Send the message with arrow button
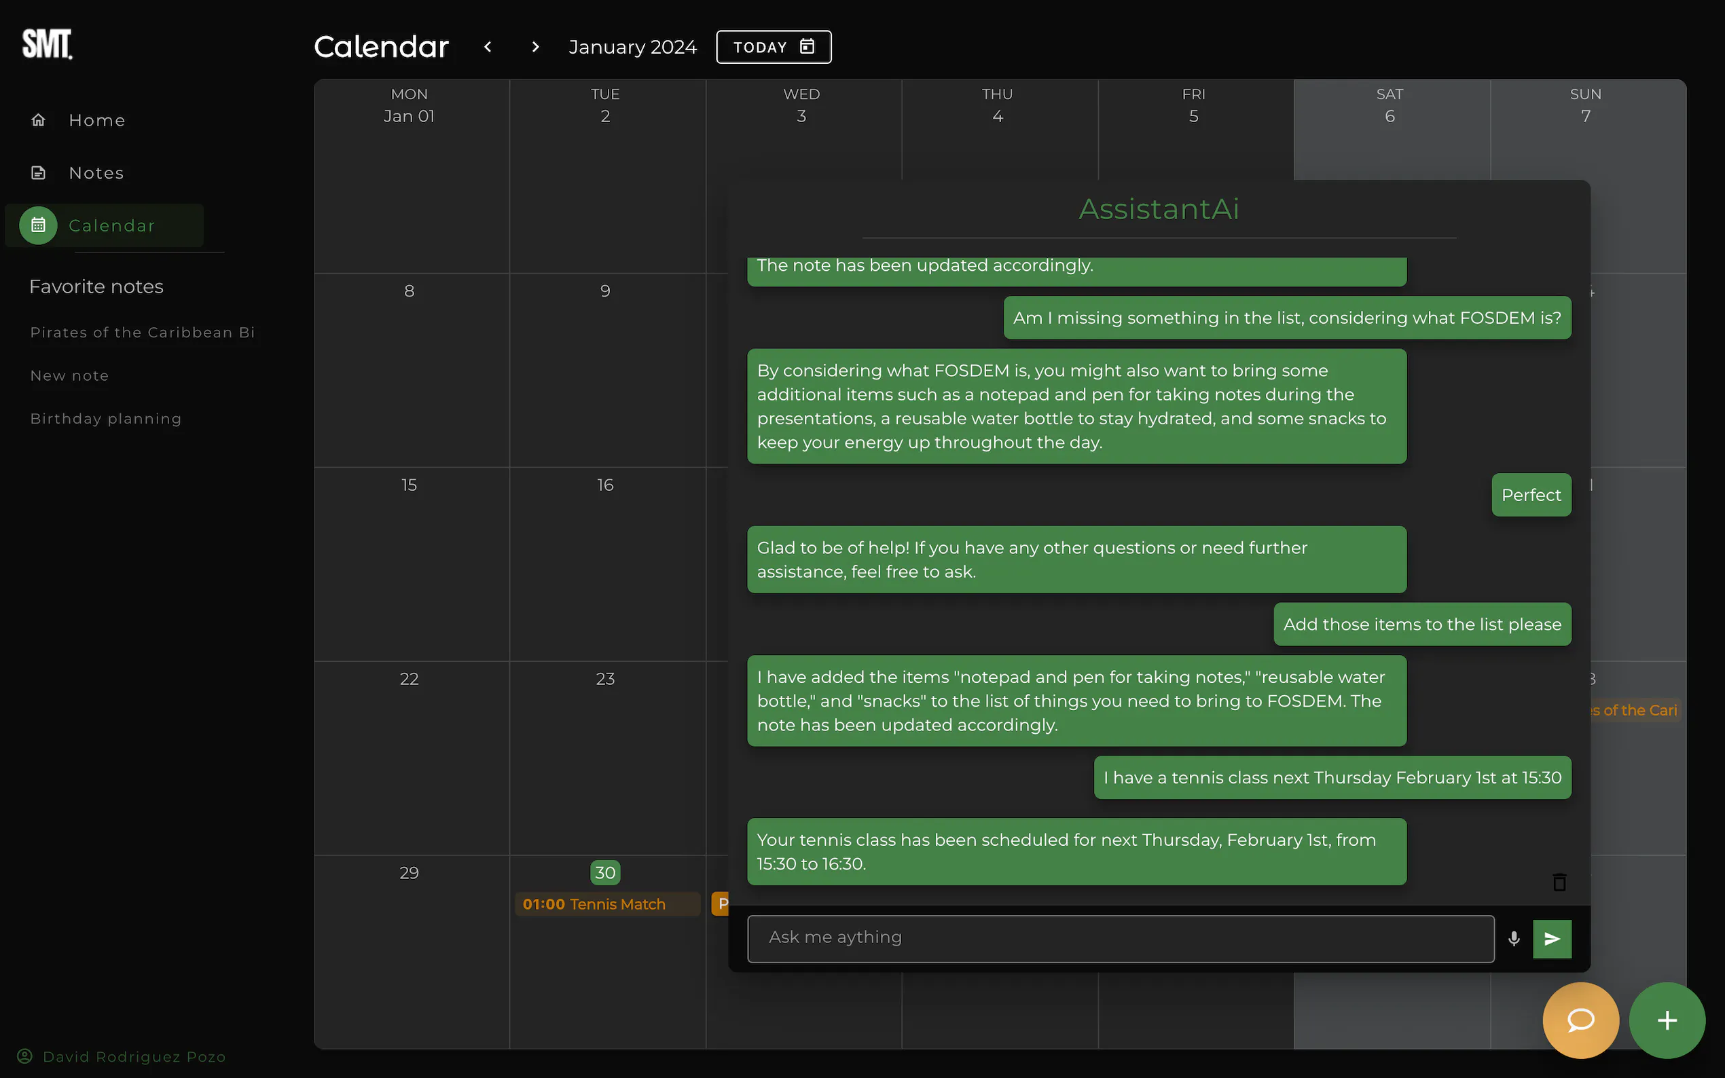1725x1078 pixels. (x=1552, y=939)
